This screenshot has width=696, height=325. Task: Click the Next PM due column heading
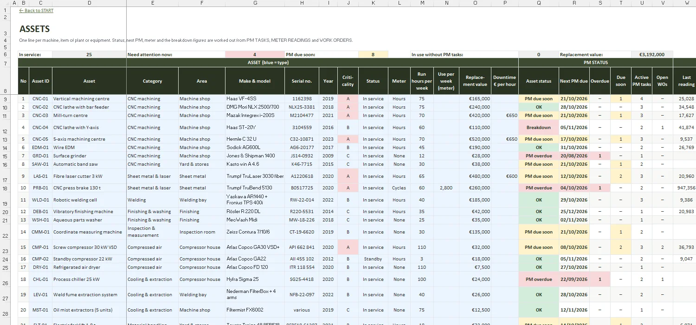(x=574, y=81)
